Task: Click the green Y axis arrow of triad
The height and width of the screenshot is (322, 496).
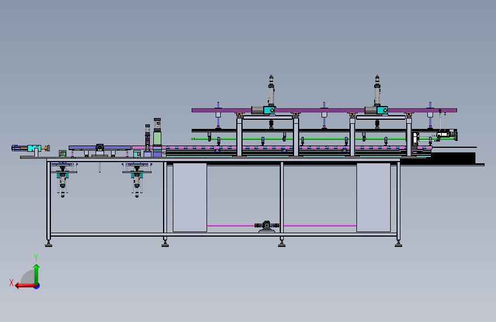Action: tap(37, 274)
